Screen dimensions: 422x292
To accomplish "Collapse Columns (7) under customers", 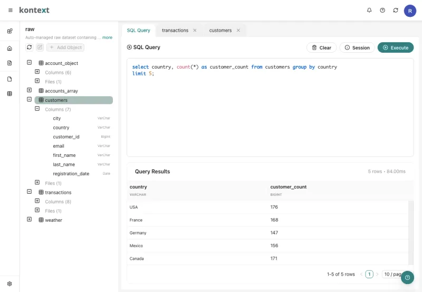I will point(37,109).
